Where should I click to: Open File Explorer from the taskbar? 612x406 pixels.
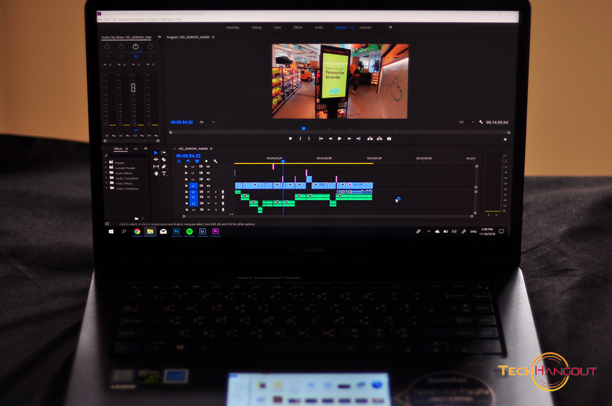pyautogui.click(x=150, y=231)
